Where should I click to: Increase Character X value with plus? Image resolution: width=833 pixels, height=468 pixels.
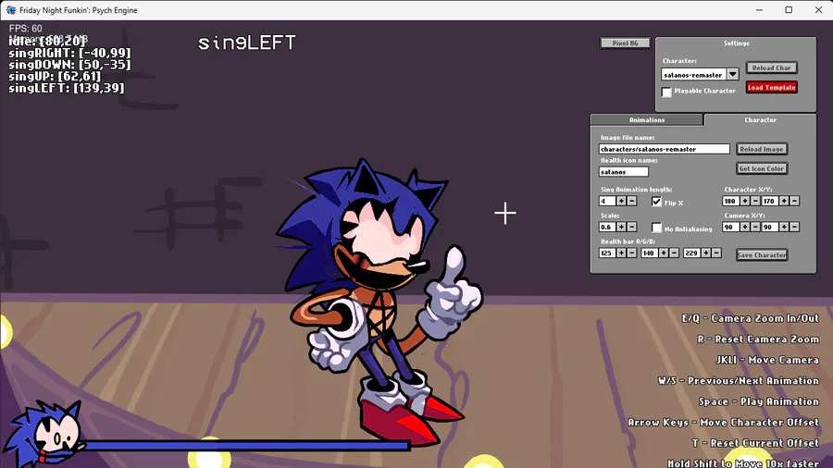click(x=745, y=201)
